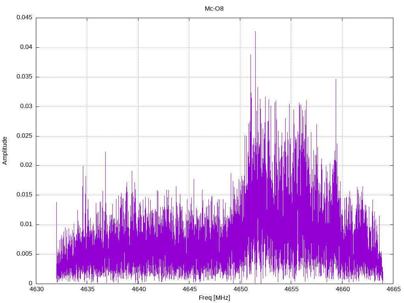Click the 4640 x-axis tick label
This screenshot has width=404, height=303.
click(x=138, y=289)
